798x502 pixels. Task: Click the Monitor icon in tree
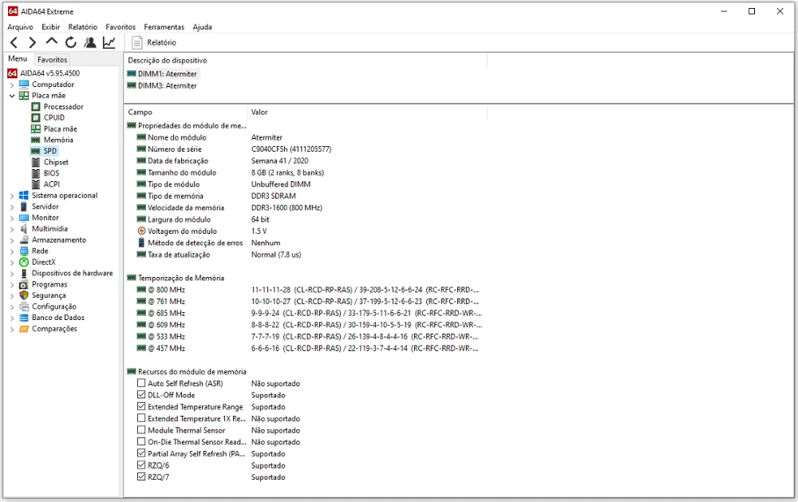(23, 218)
